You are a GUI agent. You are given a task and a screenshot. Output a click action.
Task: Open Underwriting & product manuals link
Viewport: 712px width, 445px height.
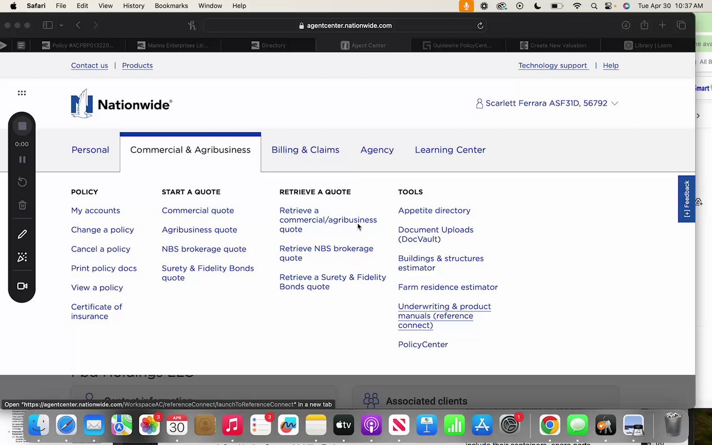coord(444,316)
